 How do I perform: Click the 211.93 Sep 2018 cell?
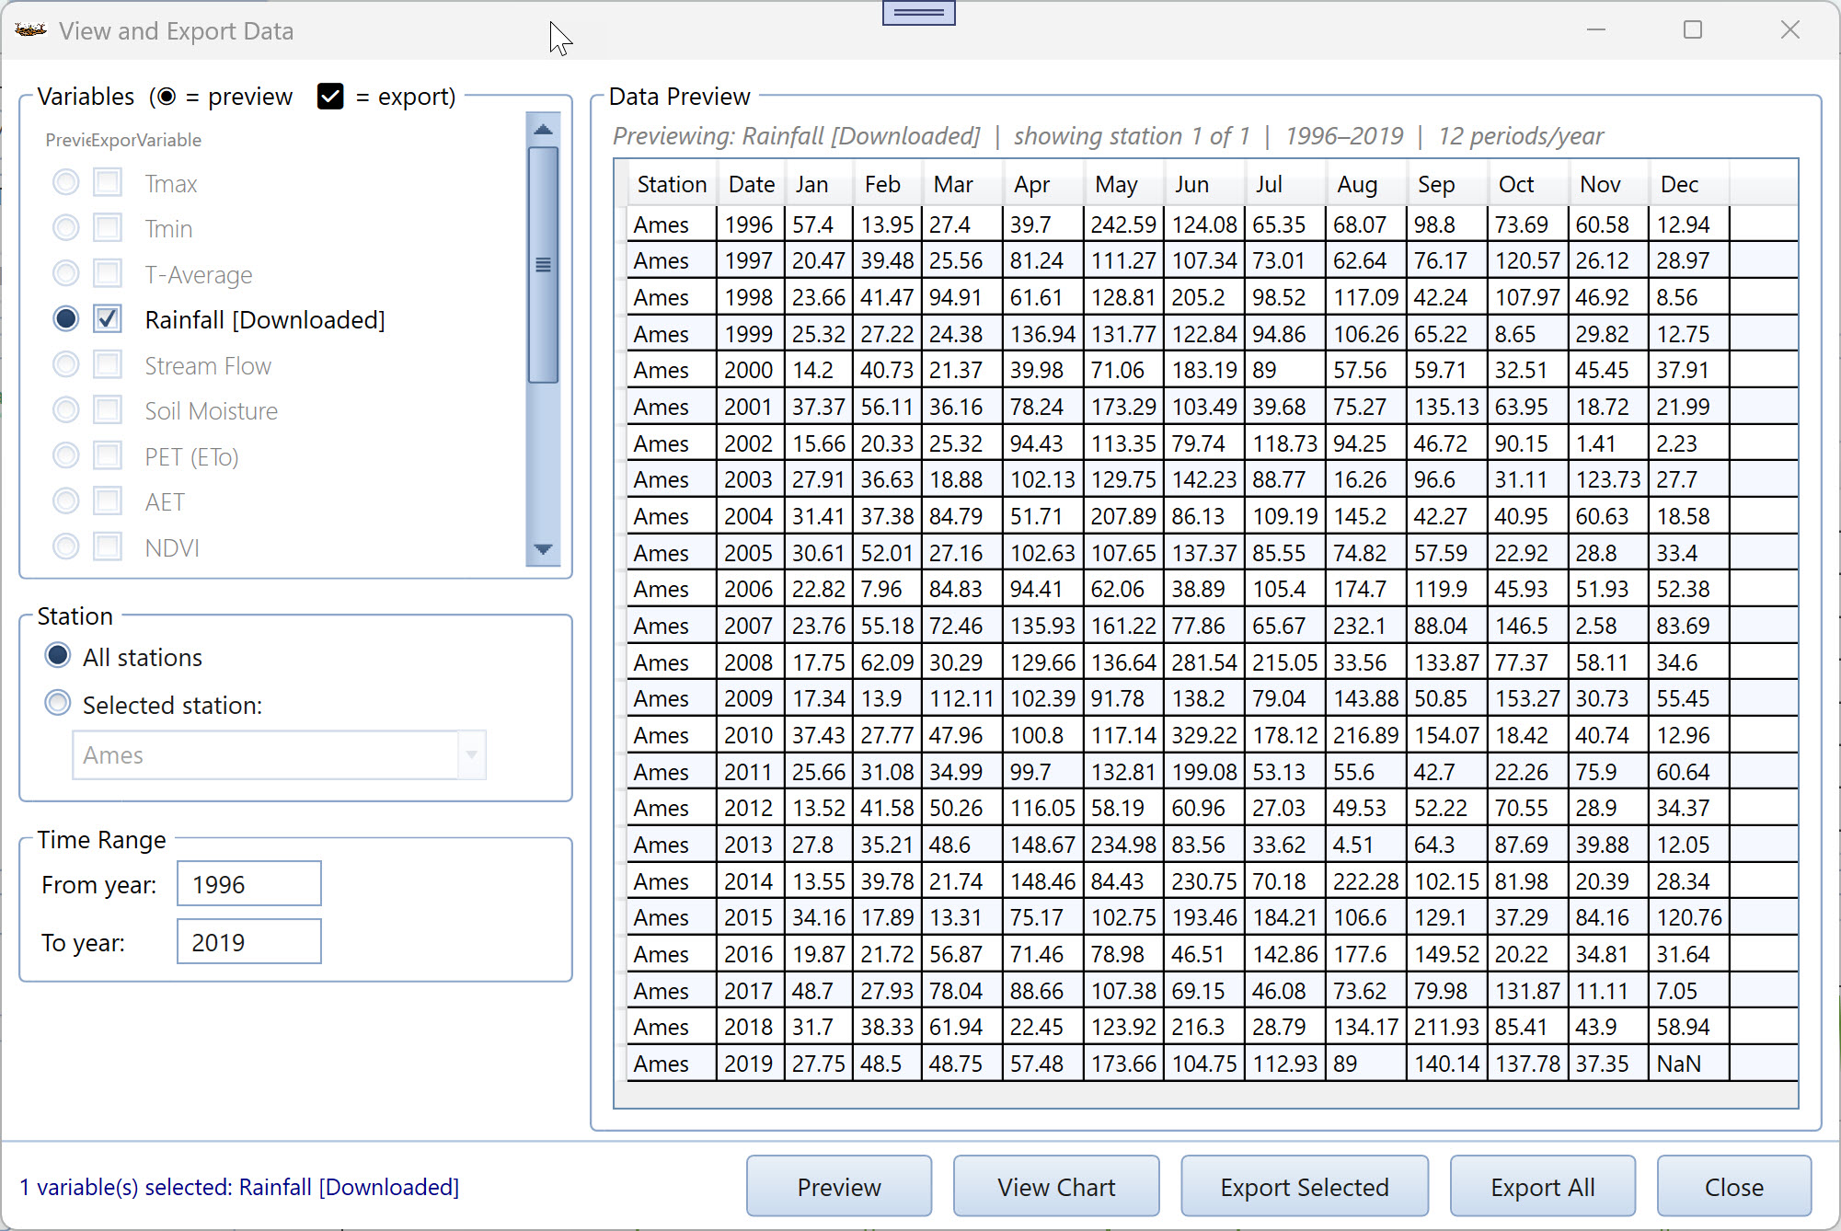tap(1447, 1027)
